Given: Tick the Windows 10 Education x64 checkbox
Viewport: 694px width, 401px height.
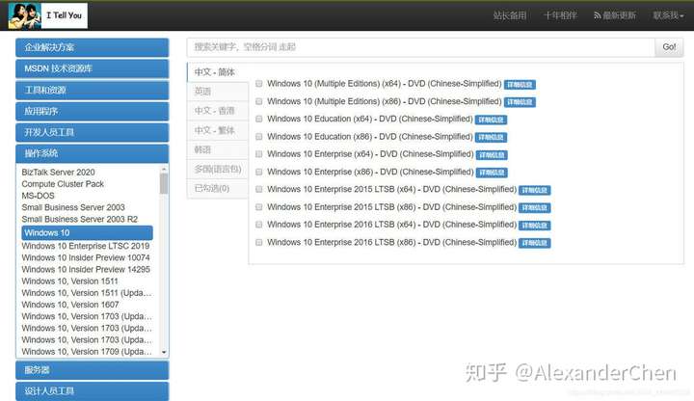Looking at the screenshot, I should tap(259, 120).
